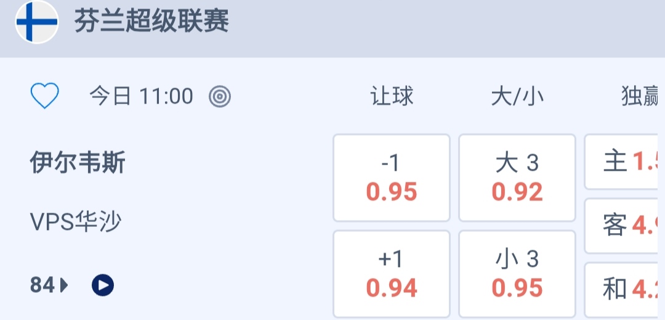Click the Finland flag icon
The width and height of the screenshot is (665, 320).
[x=37, y=22]
